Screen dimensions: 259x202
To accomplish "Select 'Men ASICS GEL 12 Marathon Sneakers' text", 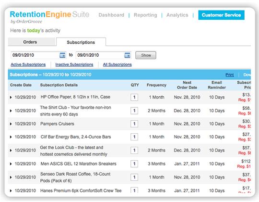I will click(x=79, y=164).
